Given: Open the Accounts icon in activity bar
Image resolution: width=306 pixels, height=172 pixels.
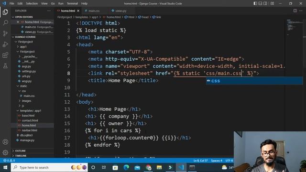Looking at the screenshot, I should (5, 142).
